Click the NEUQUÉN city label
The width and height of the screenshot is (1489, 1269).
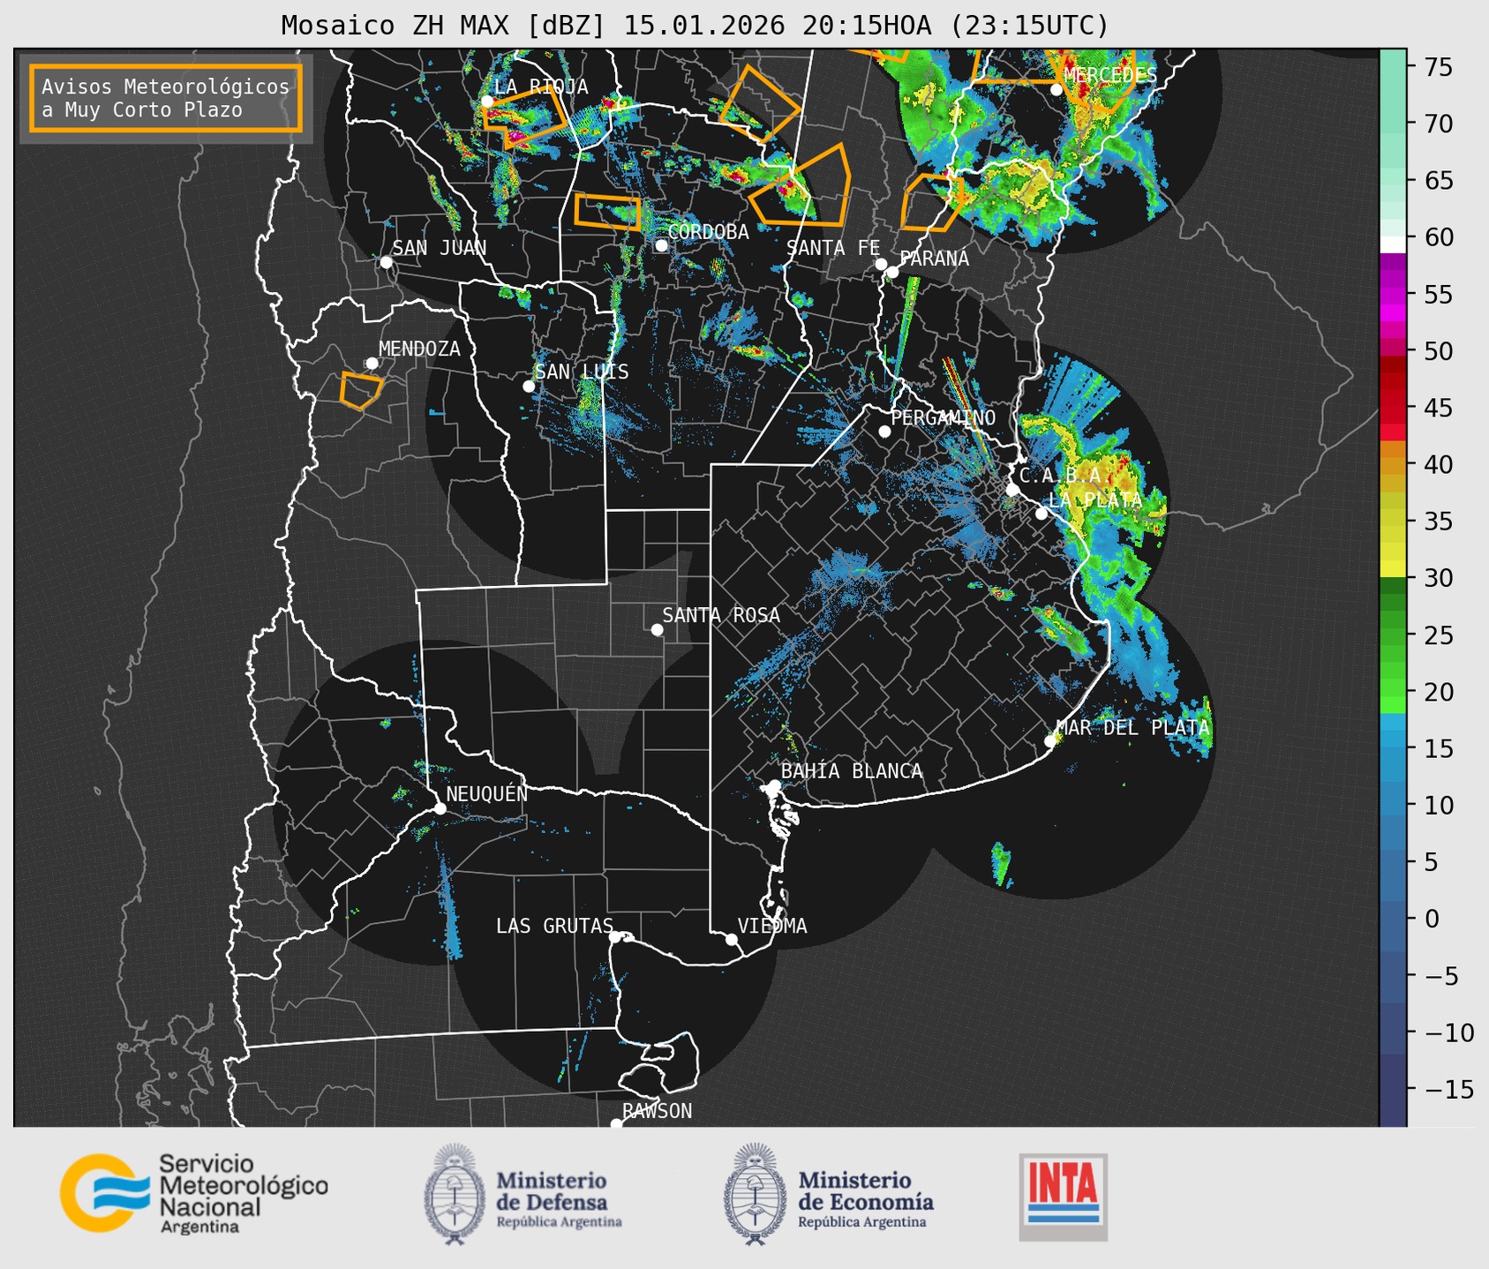pyautogui.click(x=487, y=793)
